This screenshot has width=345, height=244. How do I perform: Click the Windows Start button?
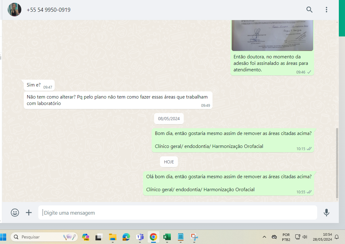point(3,237)
